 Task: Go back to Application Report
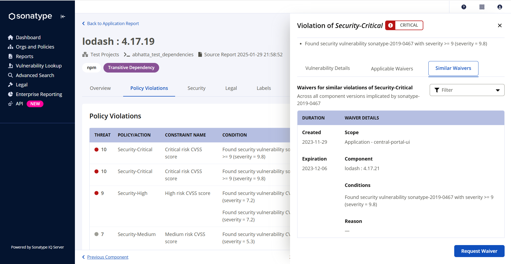pos(111,23)
